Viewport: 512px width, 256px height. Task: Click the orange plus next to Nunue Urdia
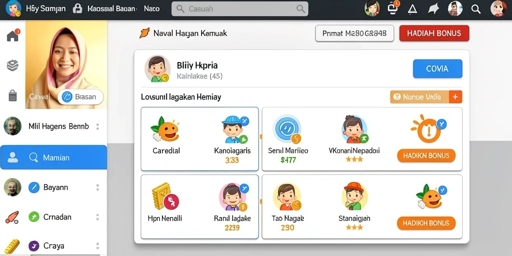[x=455, y=97]
